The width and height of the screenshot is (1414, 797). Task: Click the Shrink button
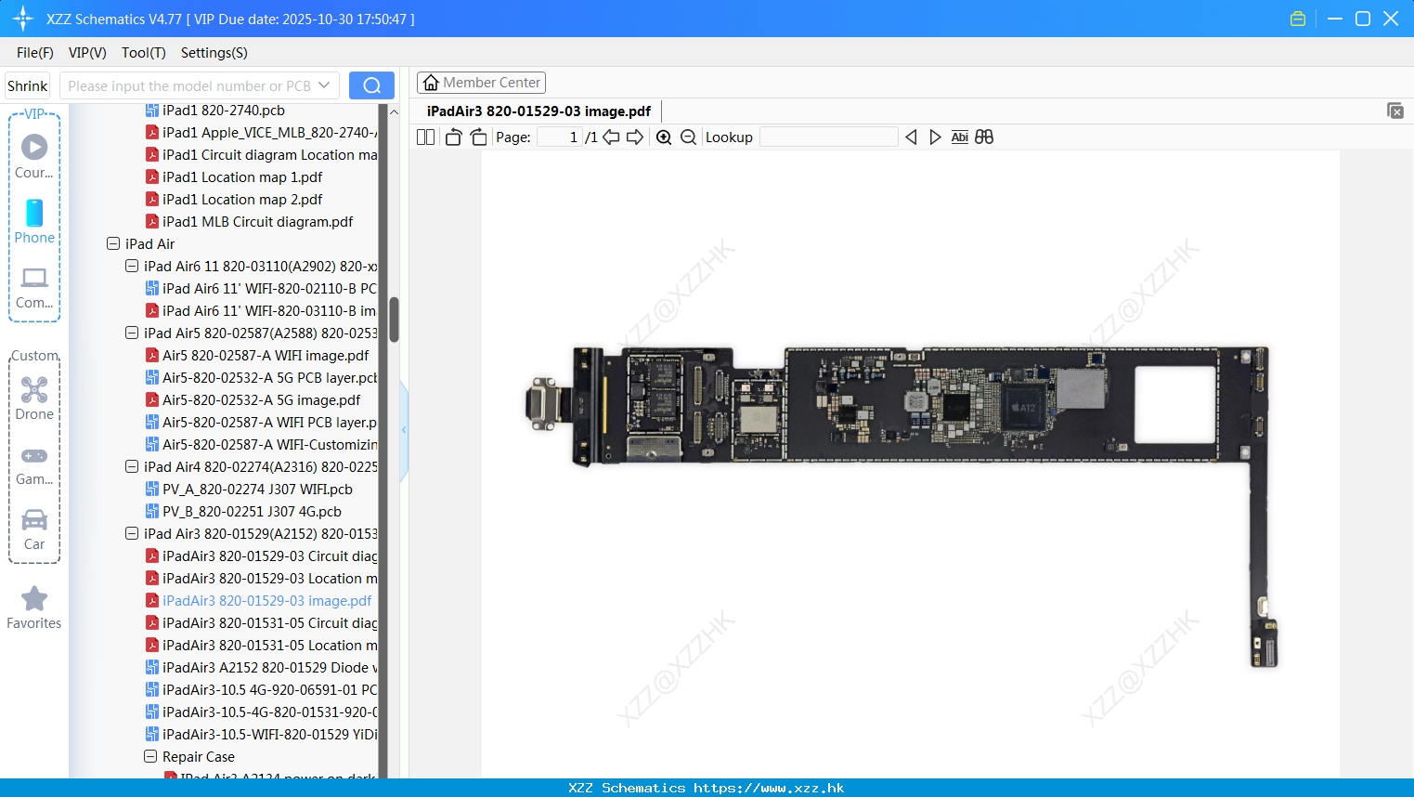point(27,85)
